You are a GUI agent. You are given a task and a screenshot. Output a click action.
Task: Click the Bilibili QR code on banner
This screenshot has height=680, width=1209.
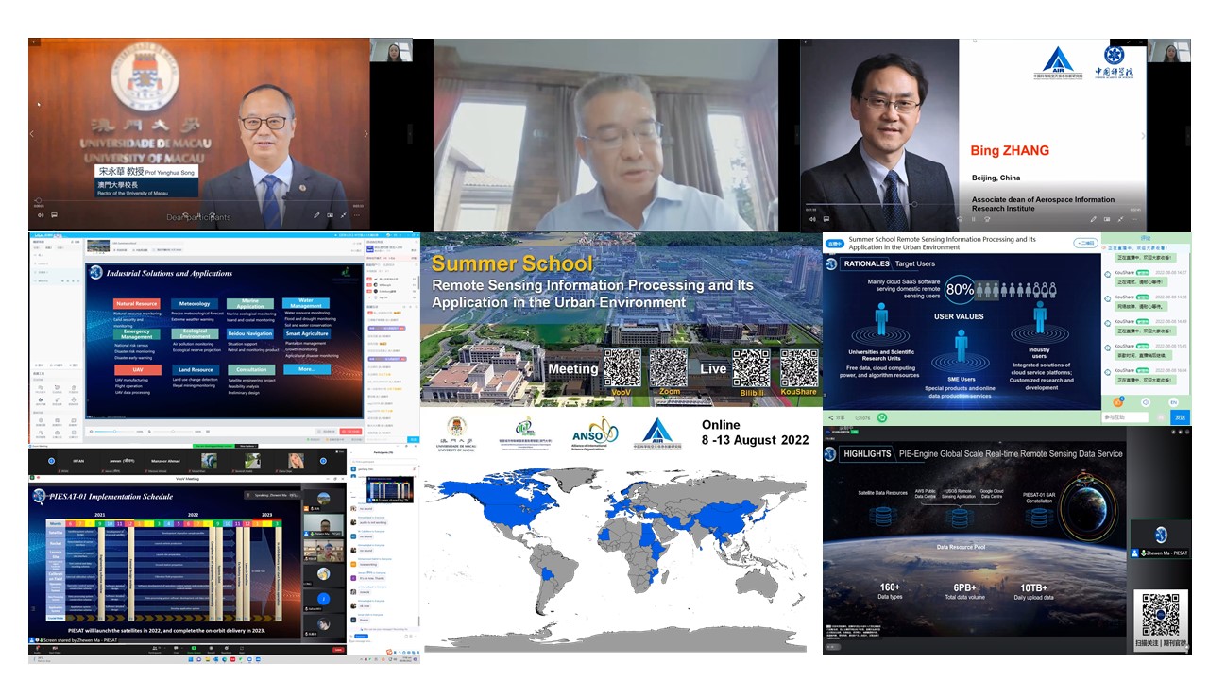point(751,368)
